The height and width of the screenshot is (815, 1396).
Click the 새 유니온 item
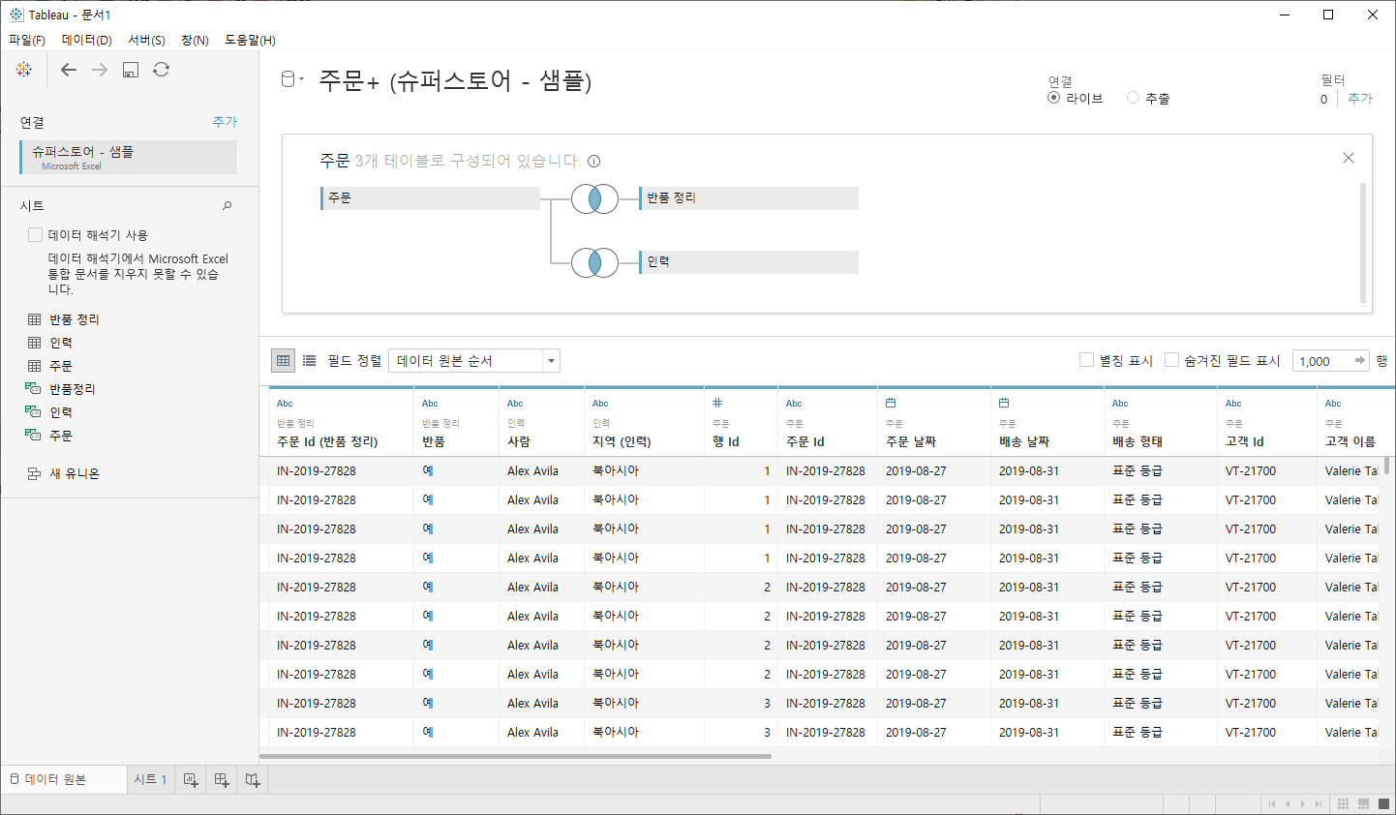tap(64, 473)
